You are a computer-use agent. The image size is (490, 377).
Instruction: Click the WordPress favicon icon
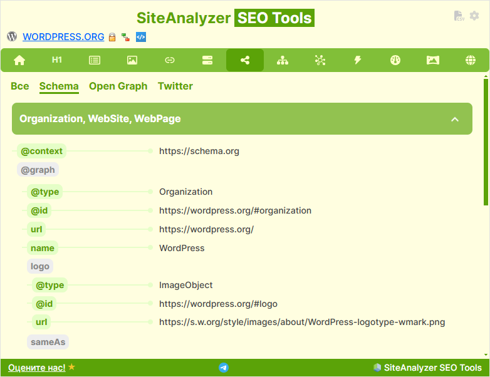pyautogui.click(x=12, y=36)
